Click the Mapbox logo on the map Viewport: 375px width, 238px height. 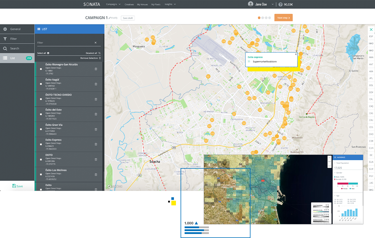115,186
